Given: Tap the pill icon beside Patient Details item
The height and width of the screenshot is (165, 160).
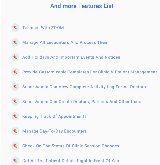Looking at the screenshot, I should coord(15,160).
